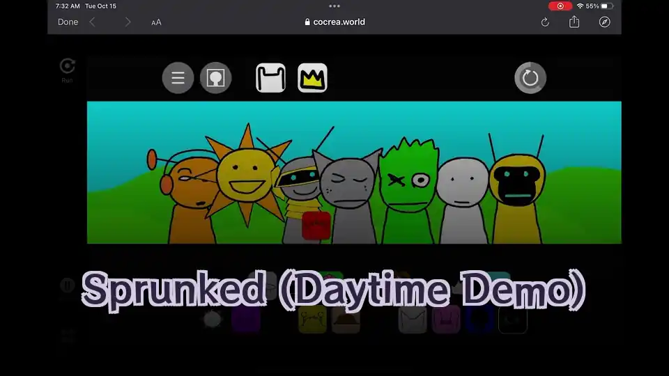Click the cocrea.world address field
Viewport: 669px width, 376px height.
(x=334, y=22)
